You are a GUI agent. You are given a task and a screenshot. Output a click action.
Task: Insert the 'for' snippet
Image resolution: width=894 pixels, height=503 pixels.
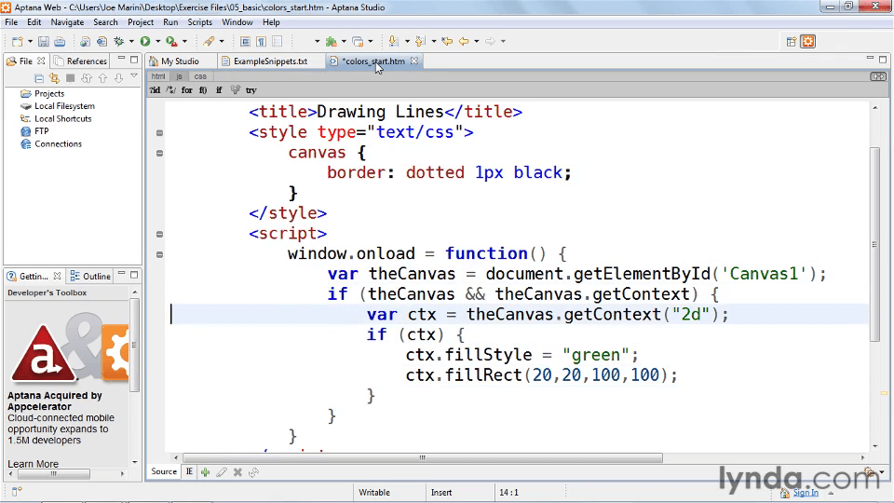pos(187,90)
